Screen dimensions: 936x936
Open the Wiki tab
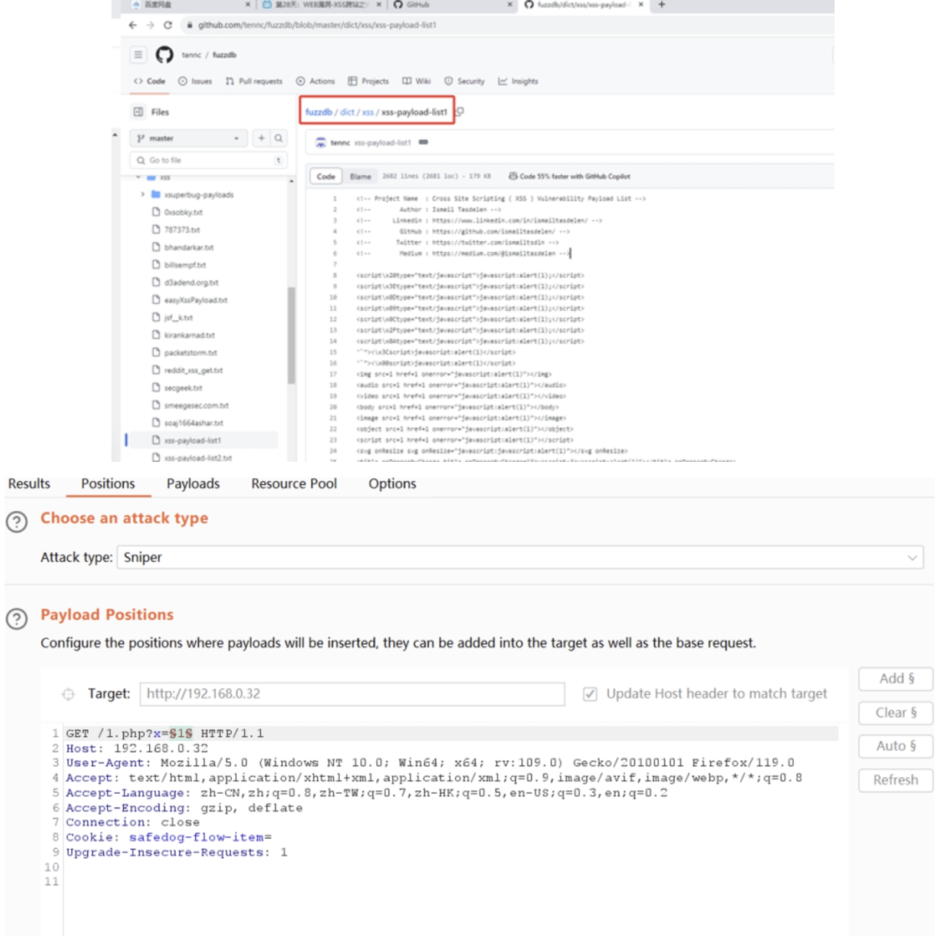click(x=416, y=81)
